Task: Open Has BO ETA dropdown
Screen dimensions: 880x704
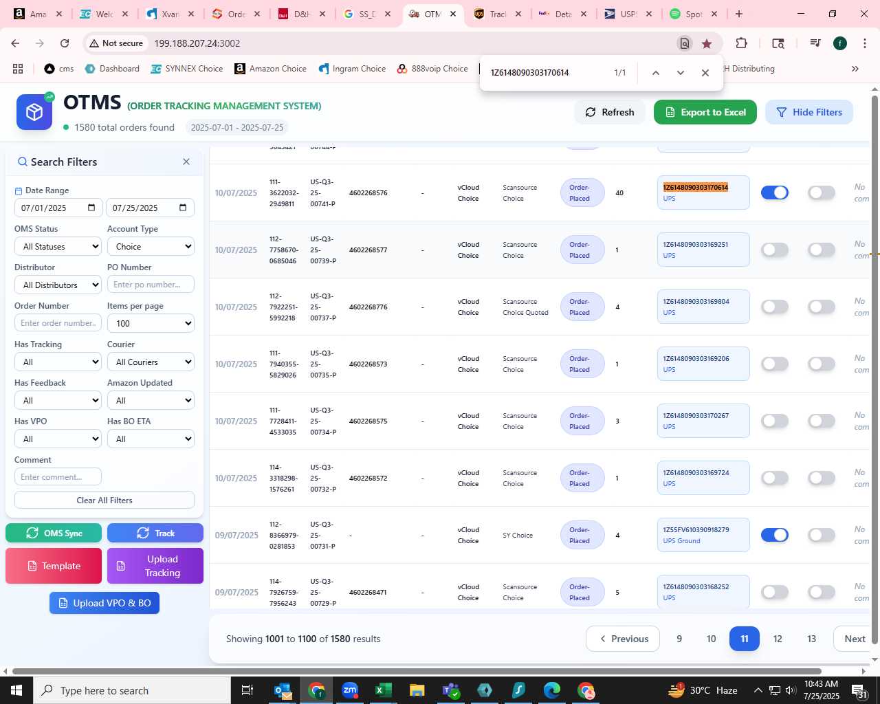Action: (x=151, y=439)
